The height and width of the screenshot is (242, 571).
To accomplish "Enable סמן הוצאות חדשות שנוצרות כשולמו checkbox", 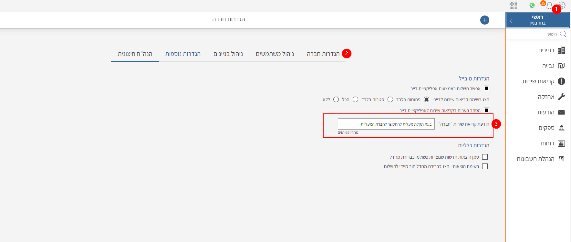I will [485, 157].
